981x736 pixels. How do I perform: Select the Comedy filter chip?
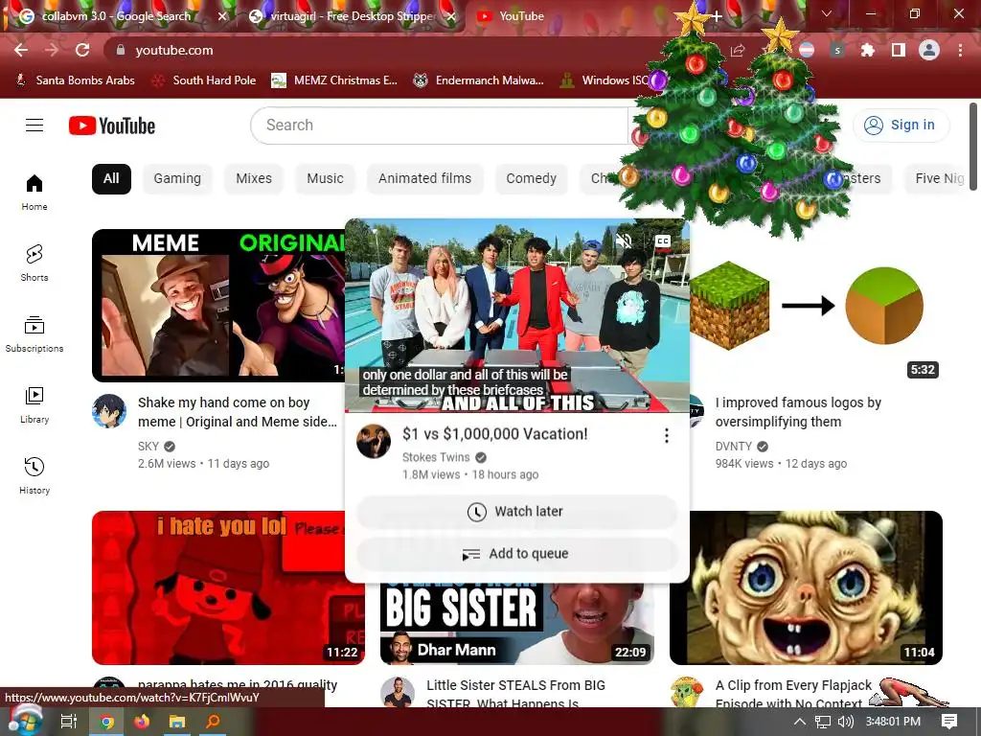point(531,179)
